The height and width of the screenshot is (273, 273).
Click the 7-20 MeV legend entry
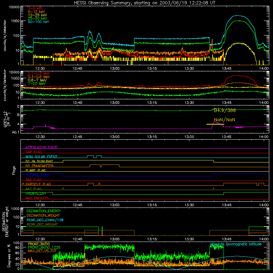(37, 84)
